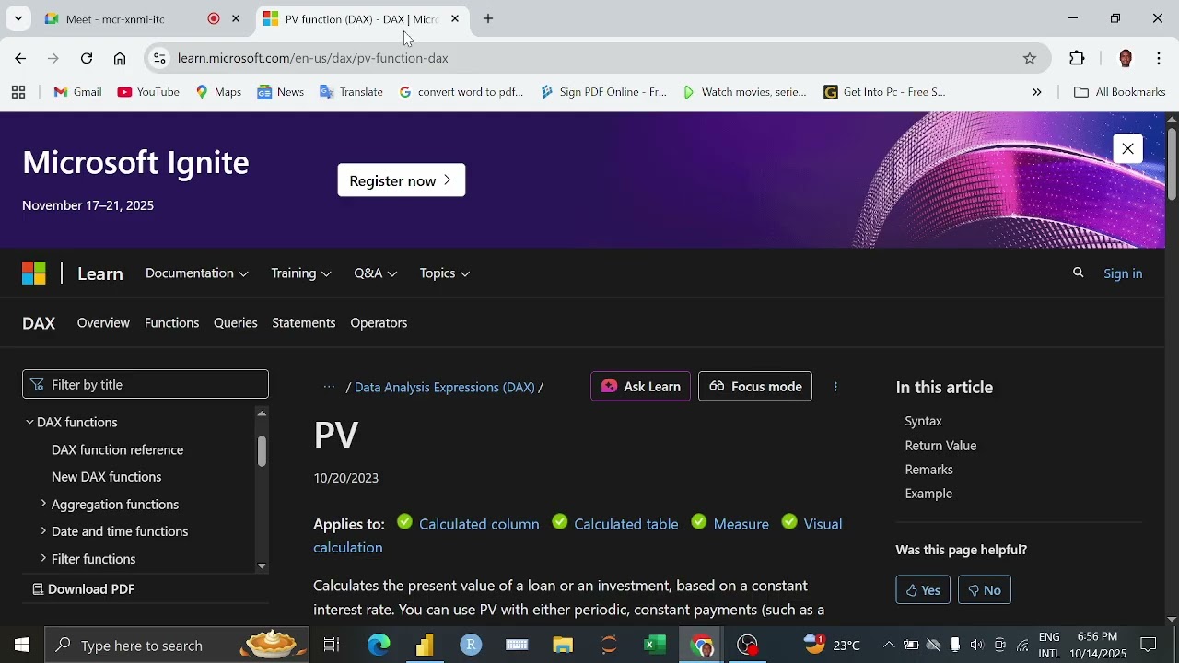Open the apps grid in bookmarks bar
Viewport: 1179px width, 663px height.
[18, 92]
